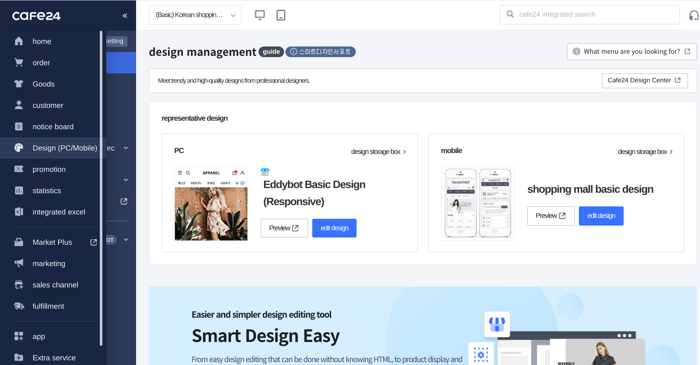The width and height of the screenshot is (700, 365).
Task: Click the home icon in sidebar
Action: (x=19, y=41)
